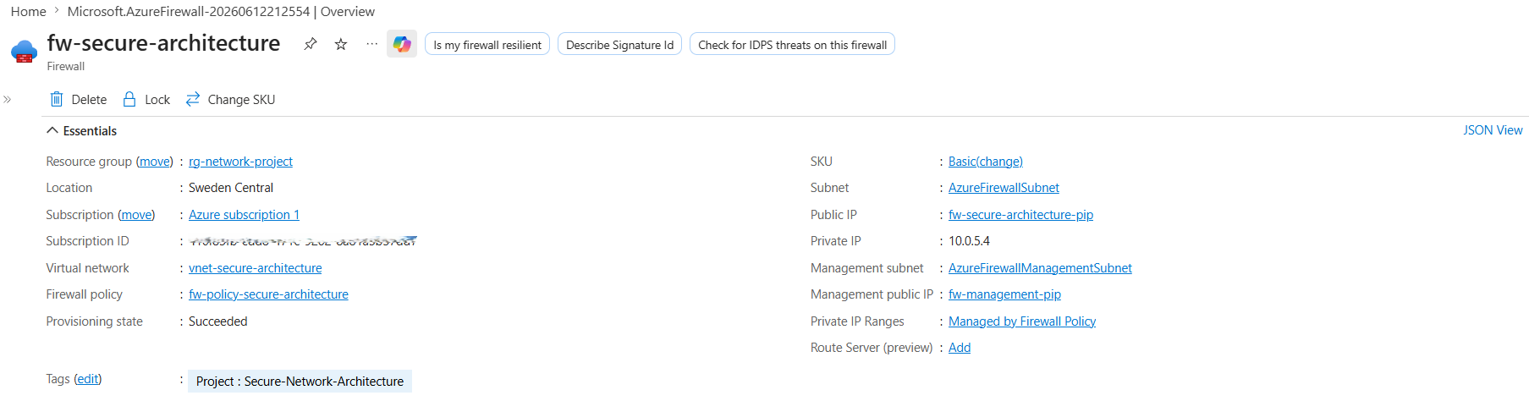Open the Copilot icon
1529x401 pixels.
[x=402, y=44]
